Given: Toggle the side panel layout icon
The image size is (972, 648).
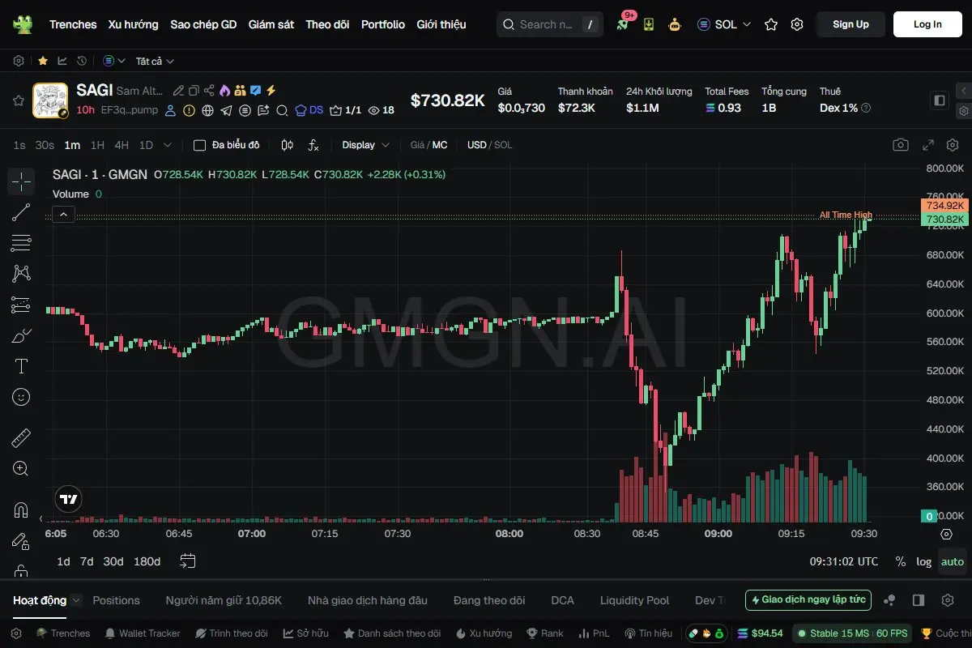Looking at the screenshot, I should pos(940,100).
